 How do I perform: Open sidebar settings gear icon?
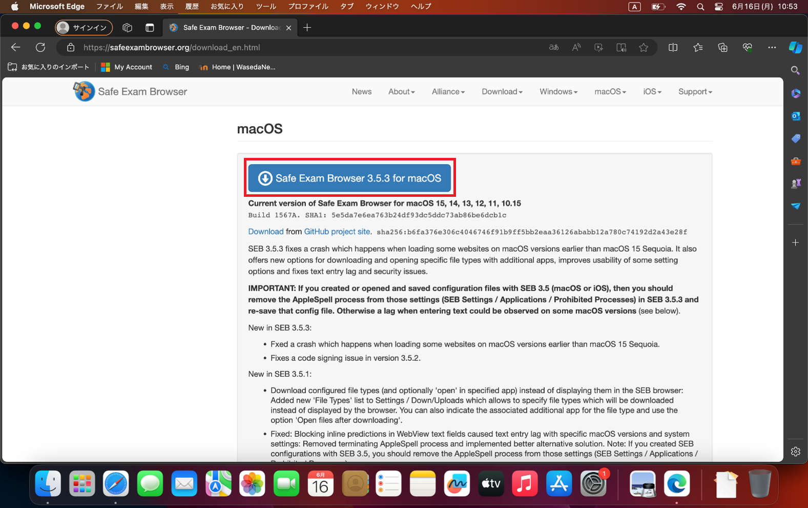[795, 452]
